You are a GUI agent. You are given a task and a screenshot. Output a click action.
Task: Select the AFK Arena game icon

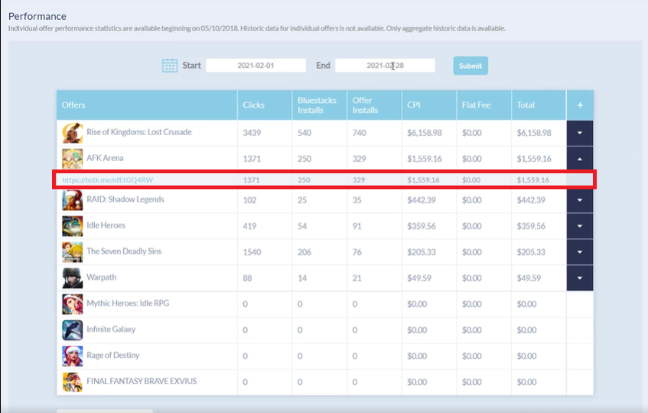point(73,158)
